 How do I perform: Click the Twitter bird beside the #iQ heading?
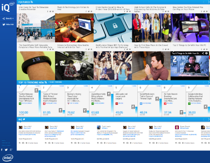click(x=24, y=119)
